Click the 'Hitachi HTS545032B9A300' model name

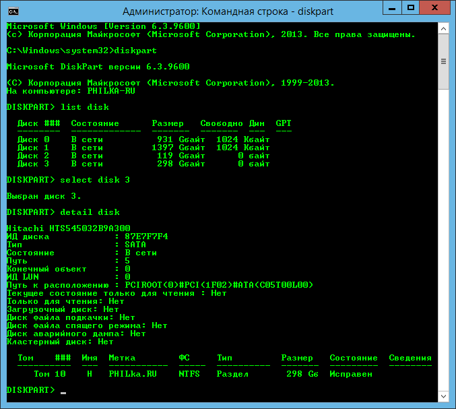(x=69, y=228)
